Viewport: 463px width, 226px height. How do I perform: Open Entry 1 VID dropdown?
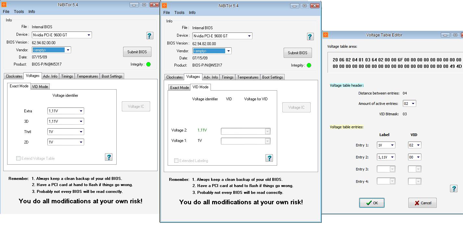click(415, 145)
